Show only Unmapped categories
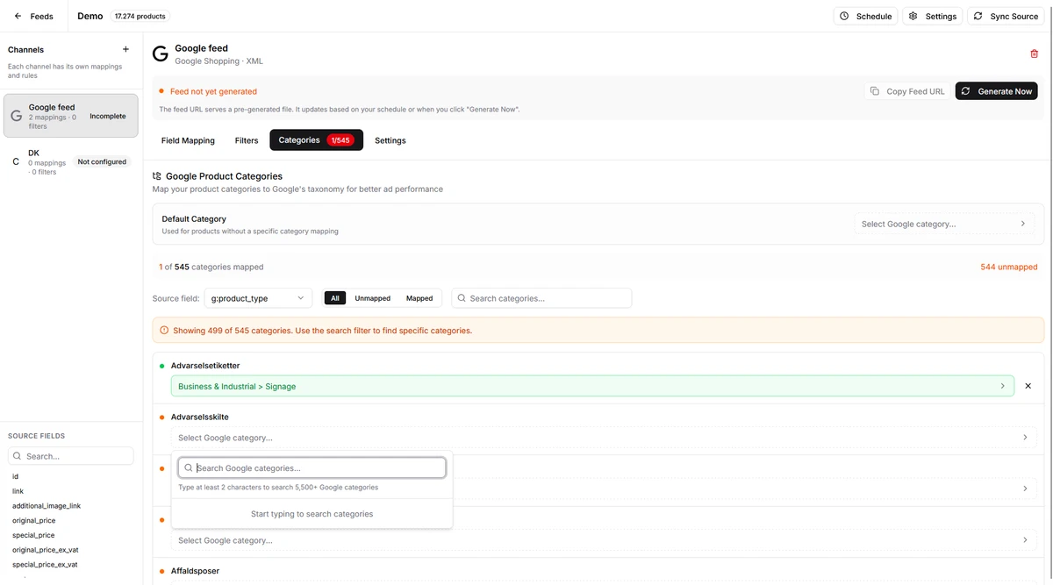This screenshot has width=1053, height=585. 372,298
